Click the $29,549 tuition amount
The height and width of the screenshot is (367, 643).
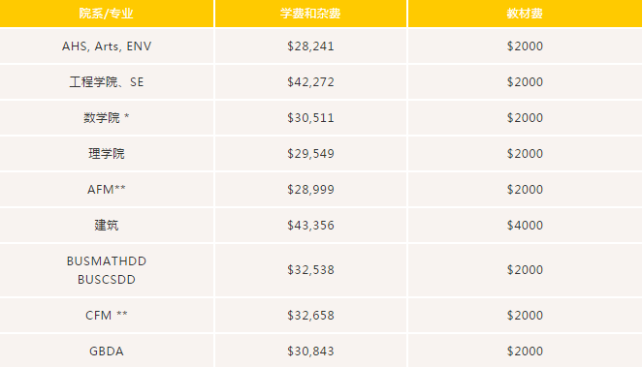pyautogui.click(x=310, y=154)
